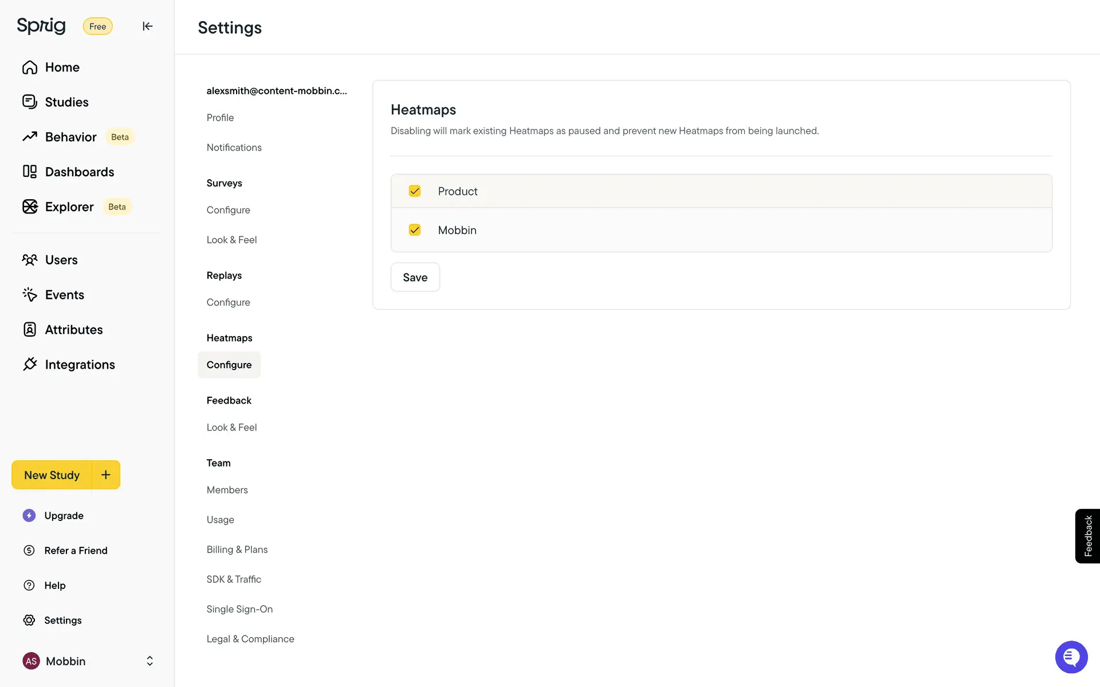Screen dimensions: 1100x687
Task: Collapse the sidebar with the arrow icon
Action: [147, 26]
